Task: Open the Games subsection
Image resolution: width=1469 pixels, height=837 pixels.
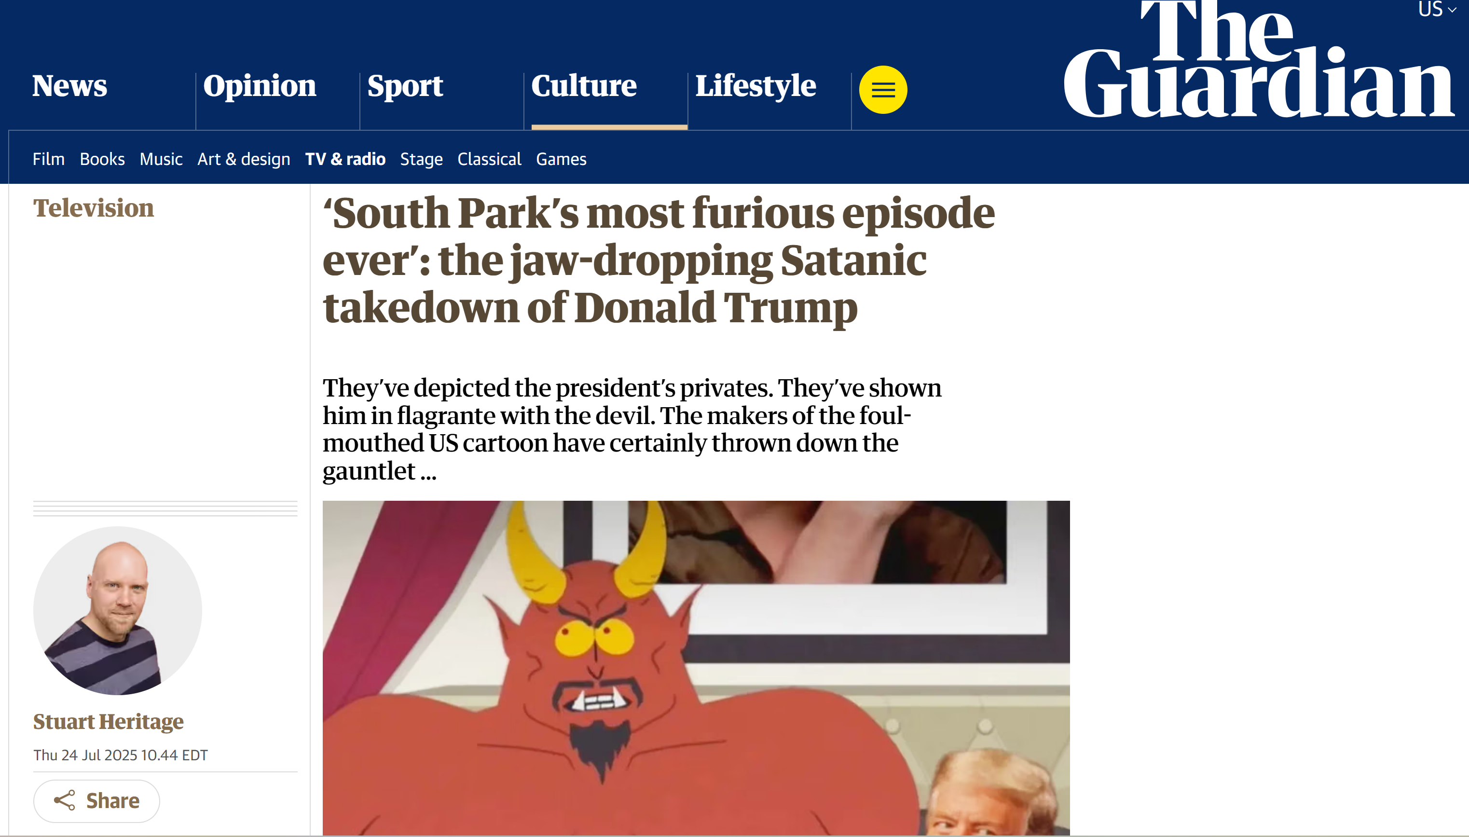Action: coord(561,159)
